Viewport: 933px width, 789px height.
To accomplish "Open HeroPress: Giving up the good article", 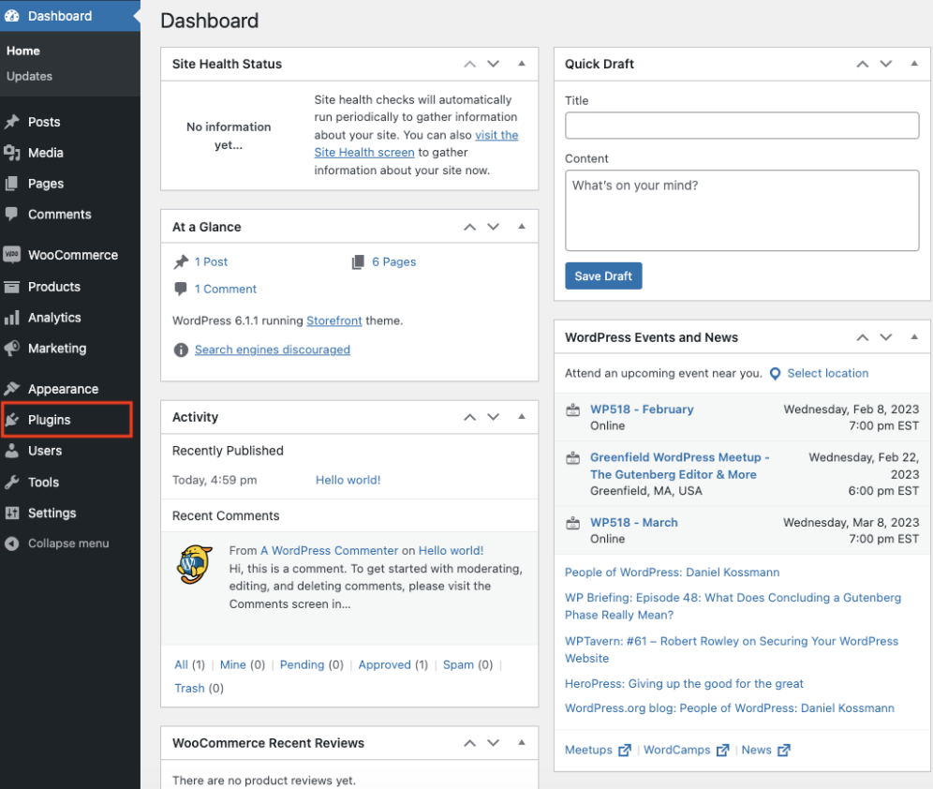I will point(684,684).
